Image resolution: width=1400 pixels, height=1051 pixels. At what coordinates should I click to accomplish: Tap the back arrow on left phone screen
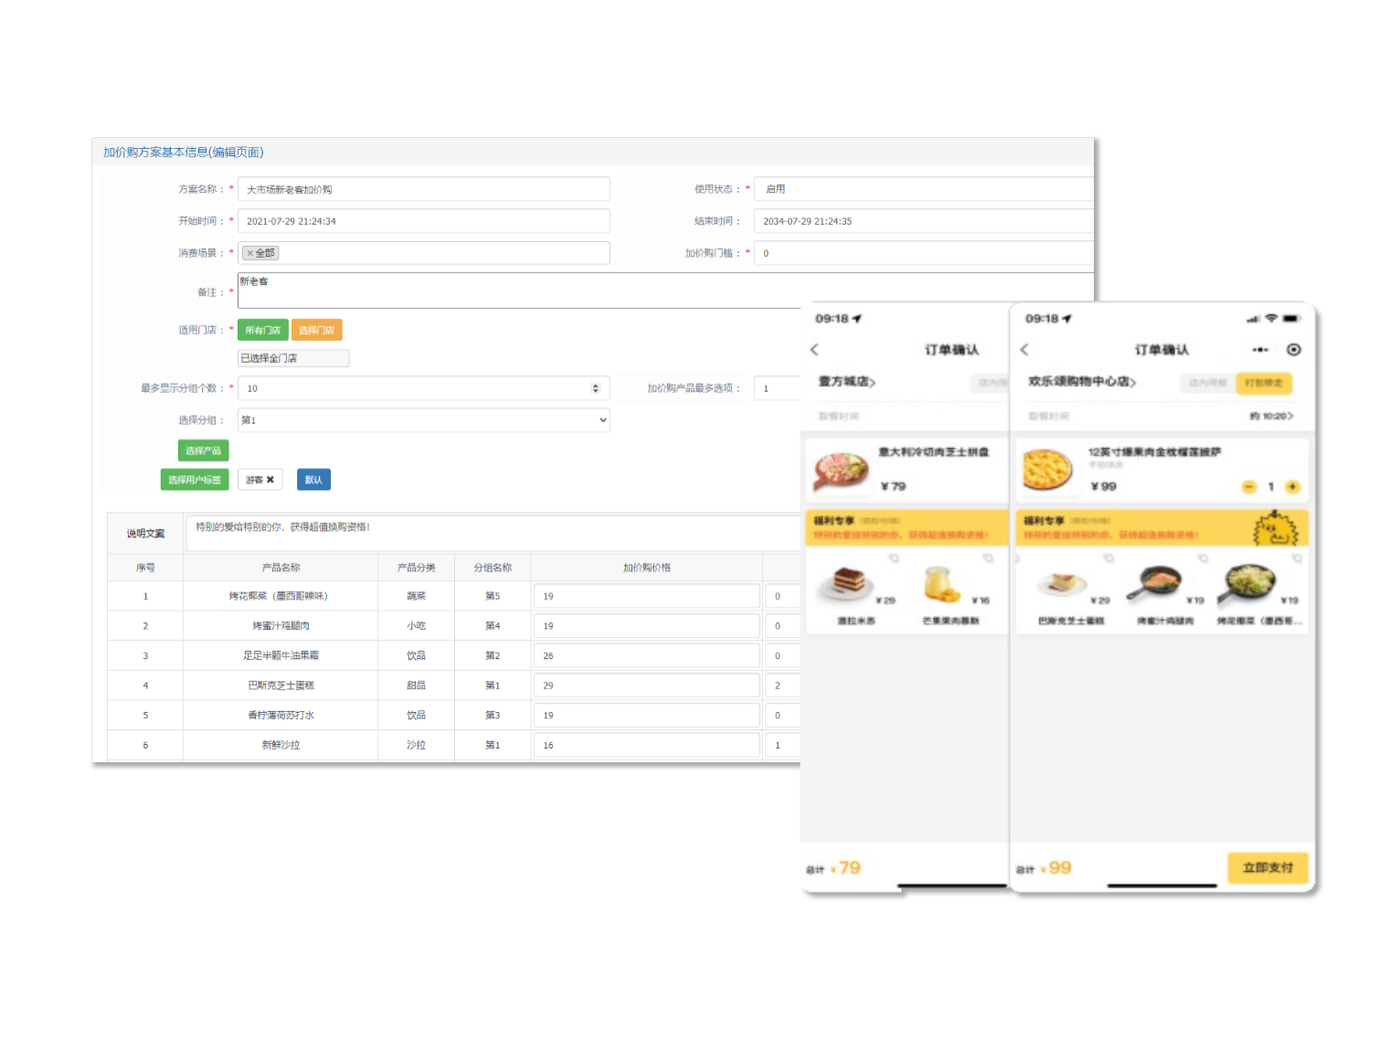[814, 350]
